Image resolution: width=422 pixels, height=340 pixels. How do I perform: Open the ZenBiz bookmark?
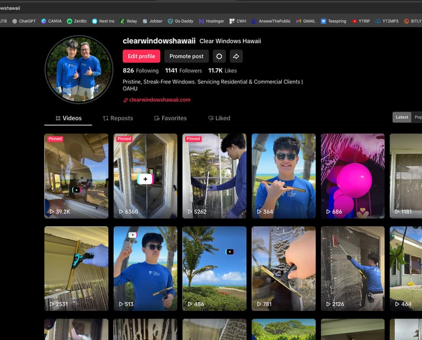tap(77, 21)
